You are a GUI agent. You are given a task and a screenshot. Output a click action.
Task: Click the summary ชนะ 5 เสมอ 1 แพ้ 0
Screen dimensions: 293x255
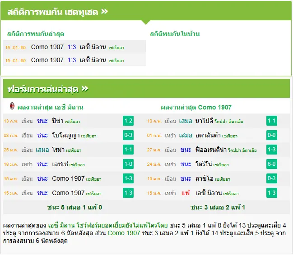point(74,207)
